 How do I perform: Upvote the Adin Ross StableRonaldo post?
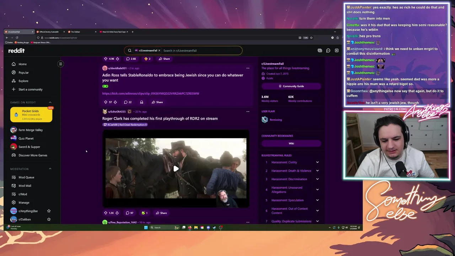[x=105, y=102]
